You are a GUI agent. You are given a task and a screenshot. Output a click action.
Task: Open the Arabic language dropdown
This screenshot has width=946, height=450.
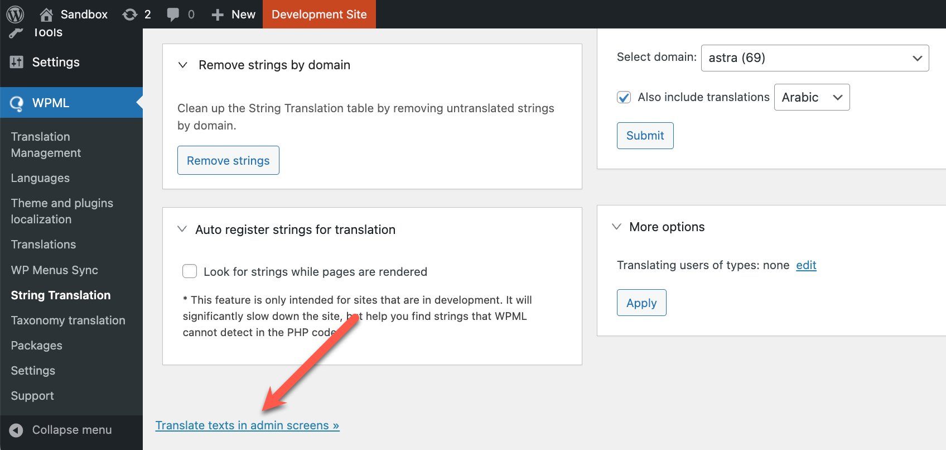coord(812,97)
